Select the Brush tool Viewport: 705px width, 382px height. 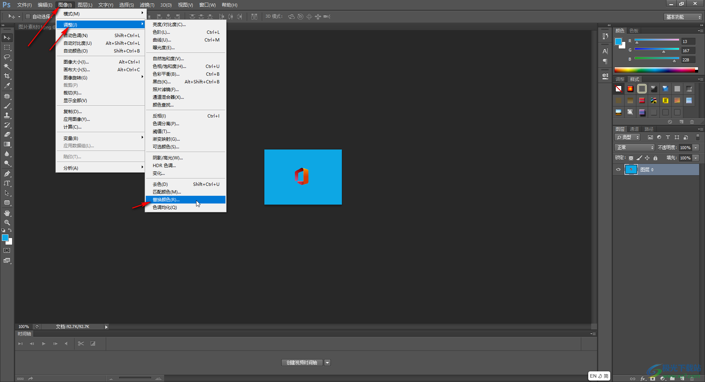7,106
